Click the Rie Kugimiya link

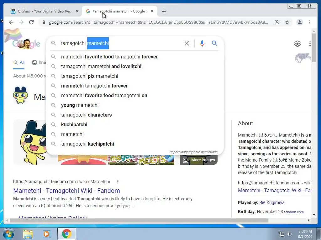click(272, 202)
